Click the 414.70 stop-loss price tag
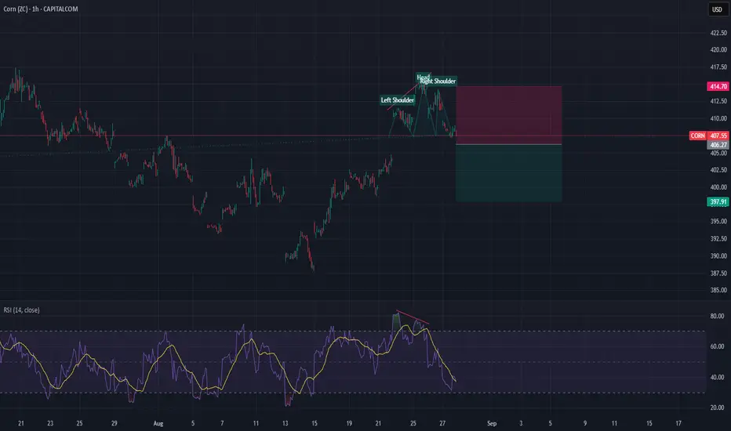731x431 pixels. [x=718, y=86]
